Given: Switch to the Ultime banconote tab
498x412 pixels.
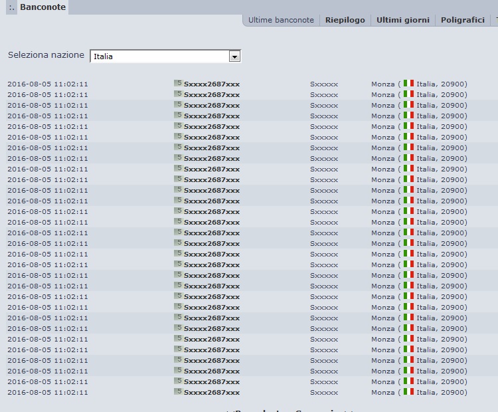Looking at the screenshot, I should tap(281, 20).
